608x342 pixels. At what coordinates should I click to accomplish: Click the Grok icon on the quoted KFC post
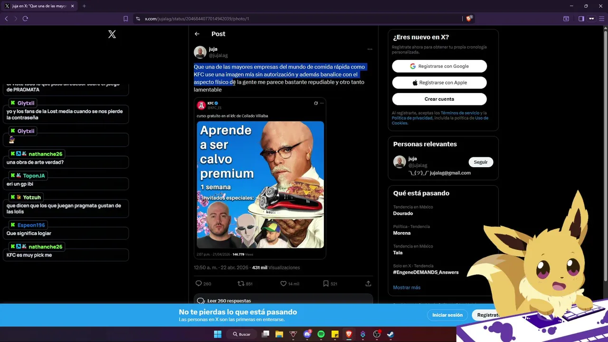pyautogui.click(x=316, y=103)
